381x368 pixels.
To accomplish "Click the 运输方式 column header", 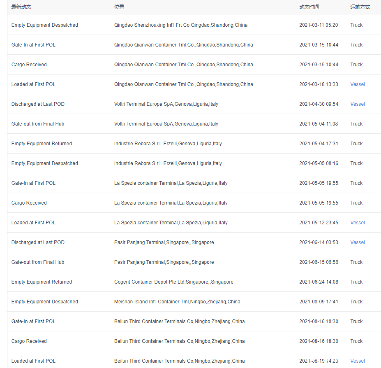I will [x=360, y=7].
